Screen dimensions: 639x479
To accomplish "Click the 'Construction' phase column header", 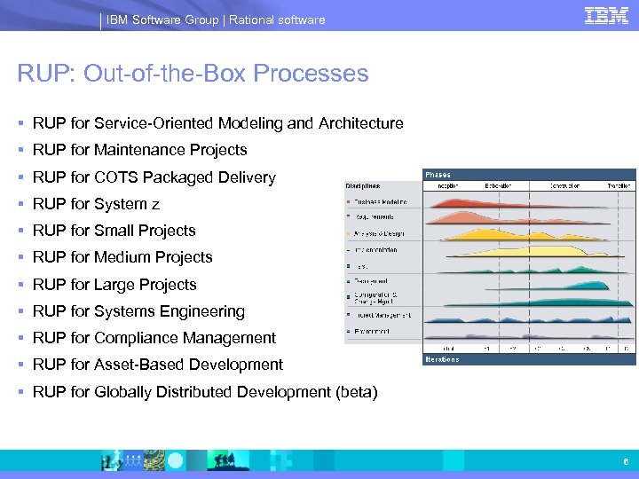I will [564, 185].
